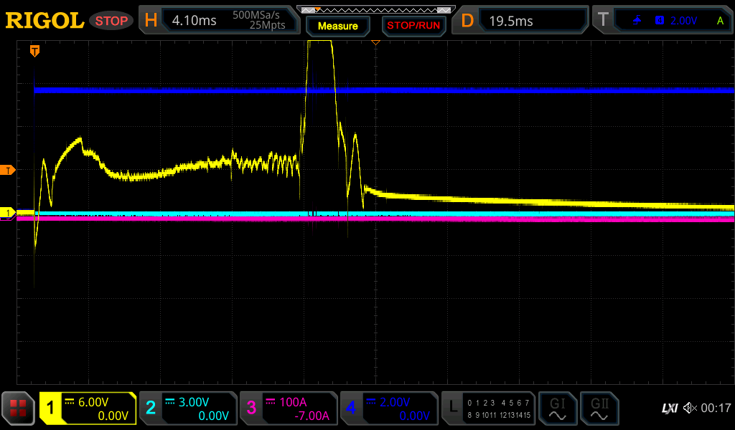The width and height of the screenshot is (735, 430).
Task: Click the G1 waveform generator icon
Action: [x=557, y=408]
